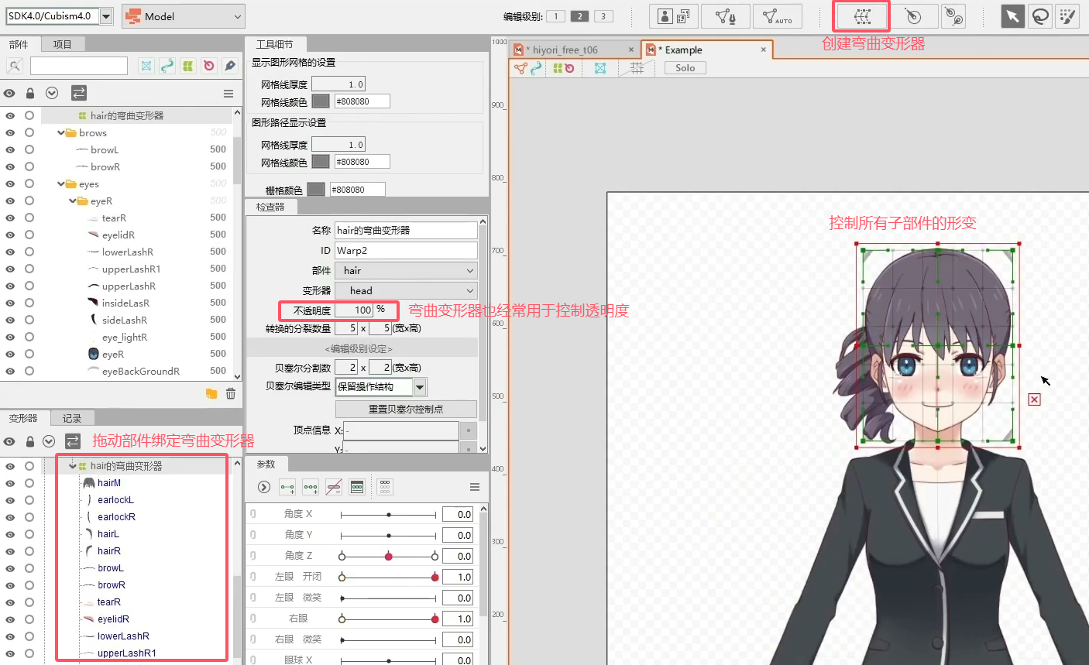Click the 网格线颜色 swatch under 显示图形网格的设置
The image size is (1089, 665).
(321, 101)
